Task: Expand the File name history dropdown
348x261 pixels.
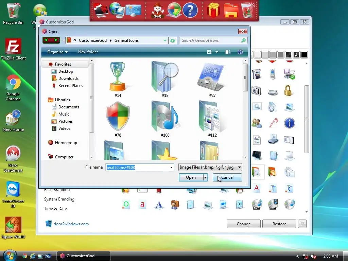Action: (x=171, y=167)
